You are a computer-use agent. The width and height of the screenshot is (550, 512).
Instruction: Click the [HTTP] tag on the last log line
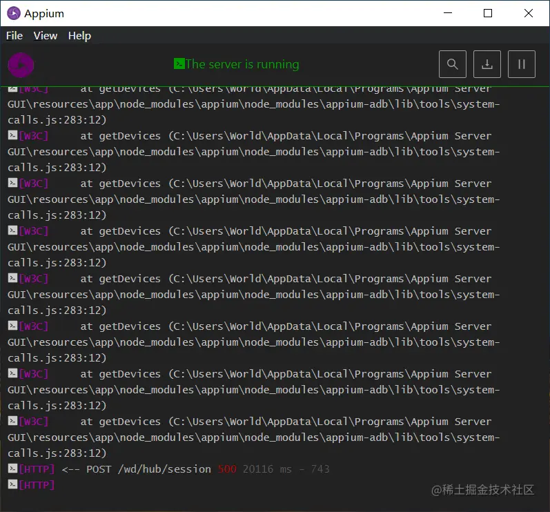[x=37, y=485]
